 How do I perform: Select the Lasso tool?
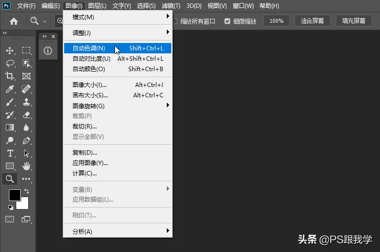(10, 63)
